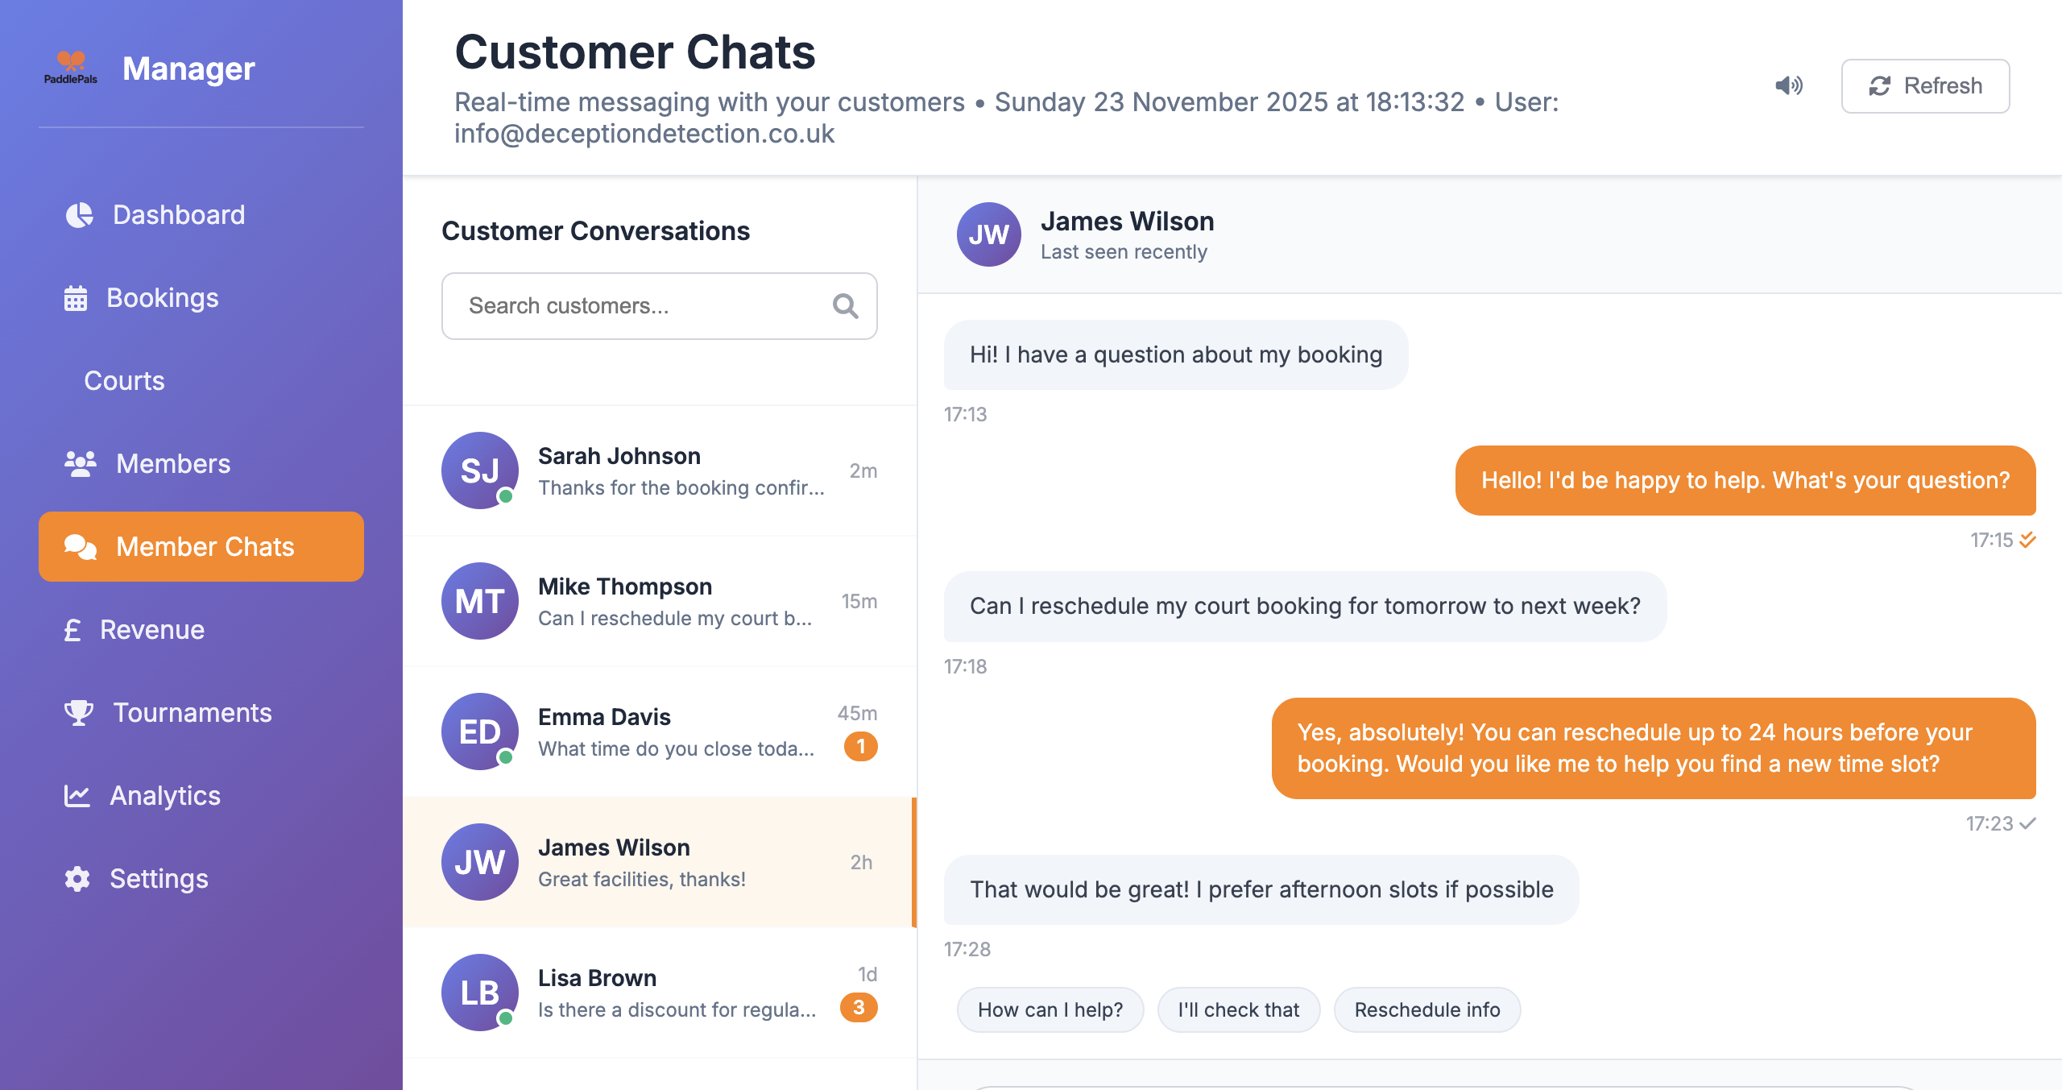Select the Member Chats speech bubble icon
This screenshot has width=2062, height=1090.
tap(79, 546)
